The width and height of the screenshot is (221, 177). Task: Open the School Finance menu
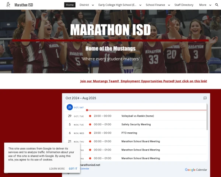pos(155,5)
